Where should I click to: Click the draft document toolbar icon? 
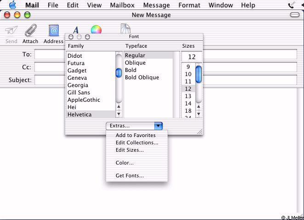pyautogui.click(x=125, y=28)
